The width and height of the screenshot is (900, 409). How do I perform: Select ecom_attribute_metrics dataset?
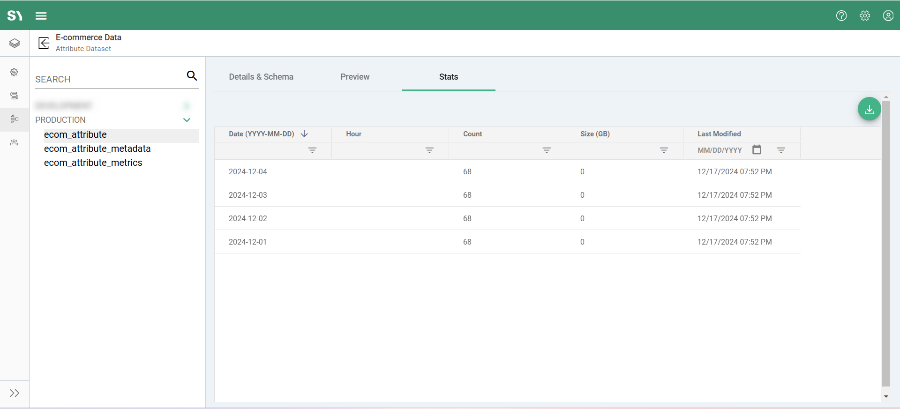[x=93, y=163]
